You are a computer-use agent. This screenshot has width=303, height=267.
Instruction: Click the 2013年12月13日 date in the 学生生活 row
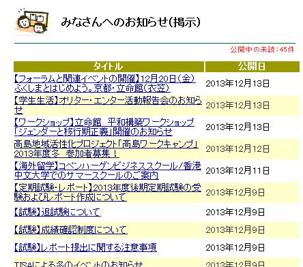[237, 106]
